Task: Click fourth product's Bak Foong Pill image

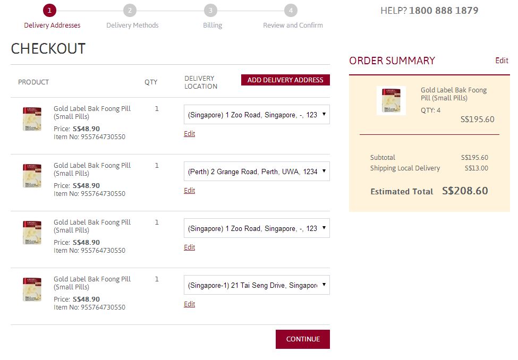Action: (x=32, y=289)
